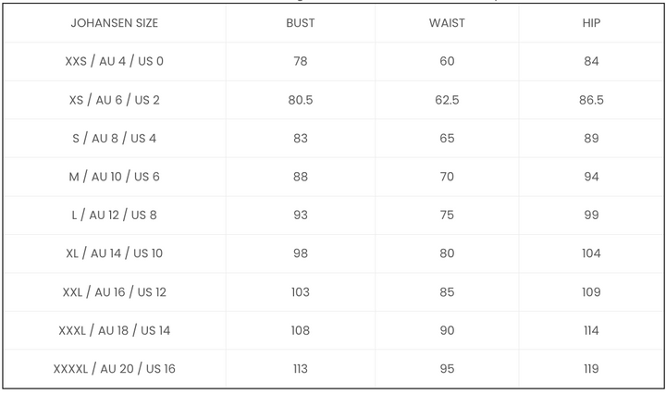This screenshot has height=394, width=666.
Task: Select the XXL / AU 16 / US 12 size label
Action: click(115, 292)
